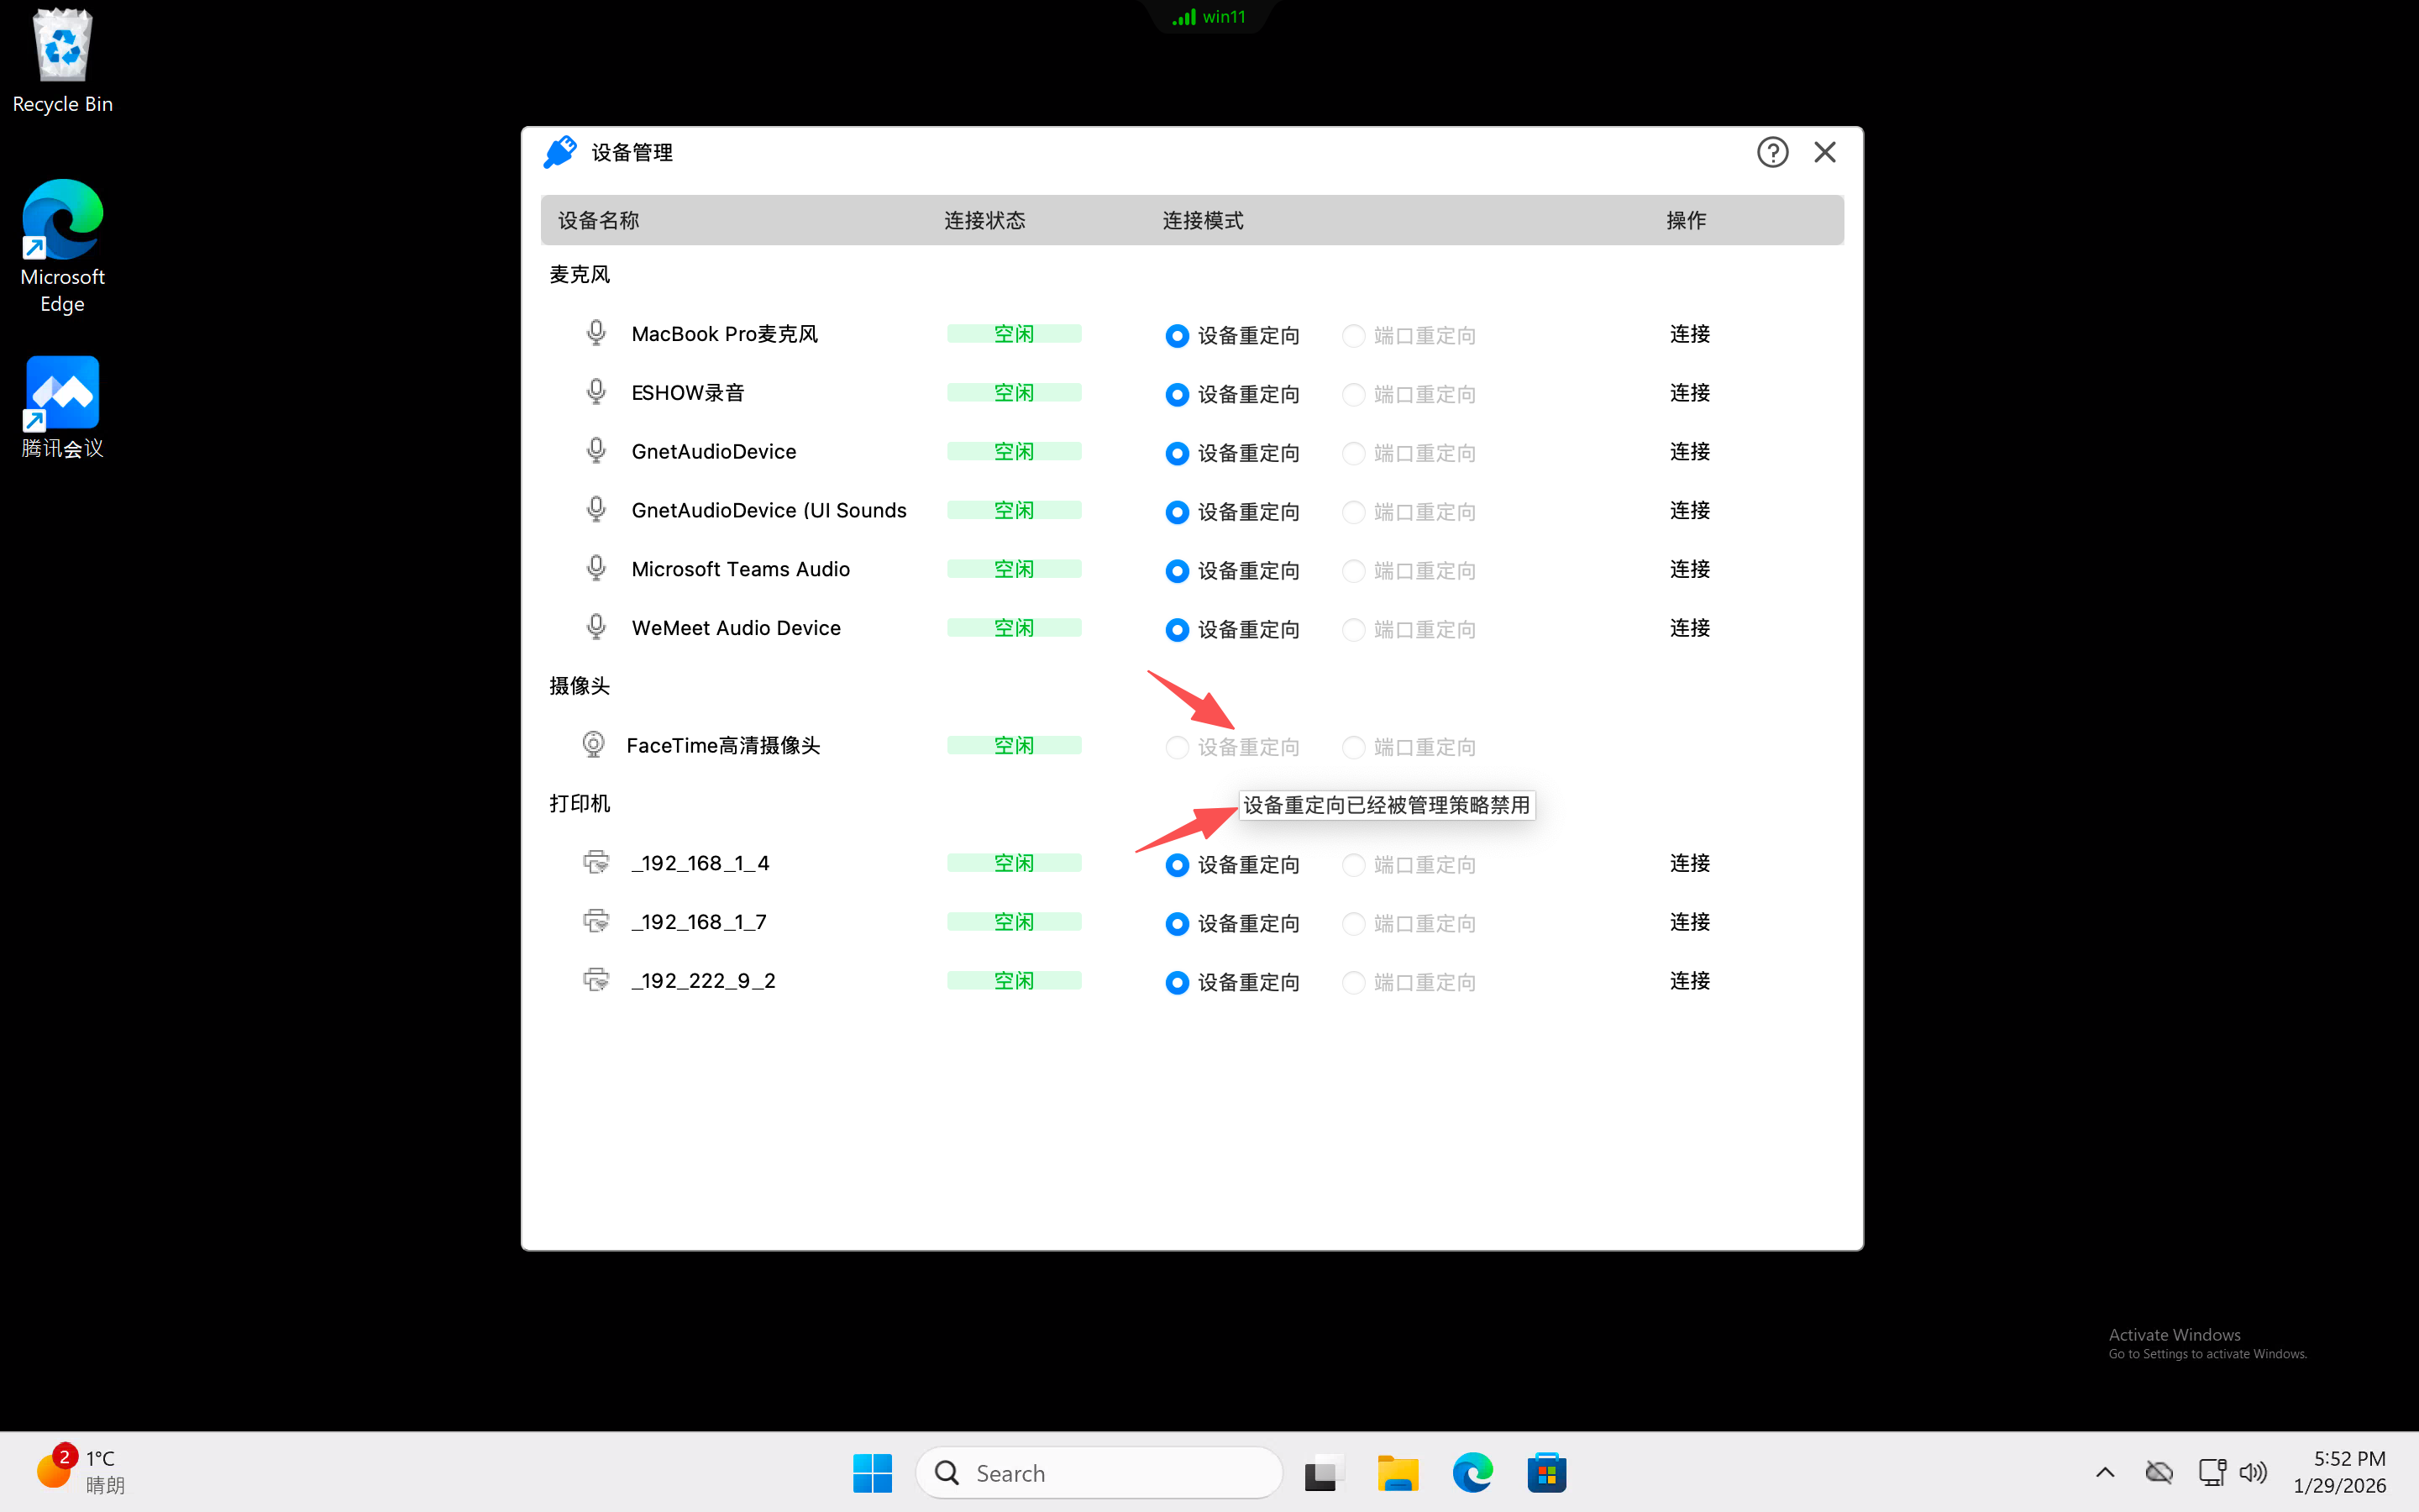Open help via the question mark icon
This screenshot has height=1512, width=2419.
pyautogui.click(x=1771, y=151)
